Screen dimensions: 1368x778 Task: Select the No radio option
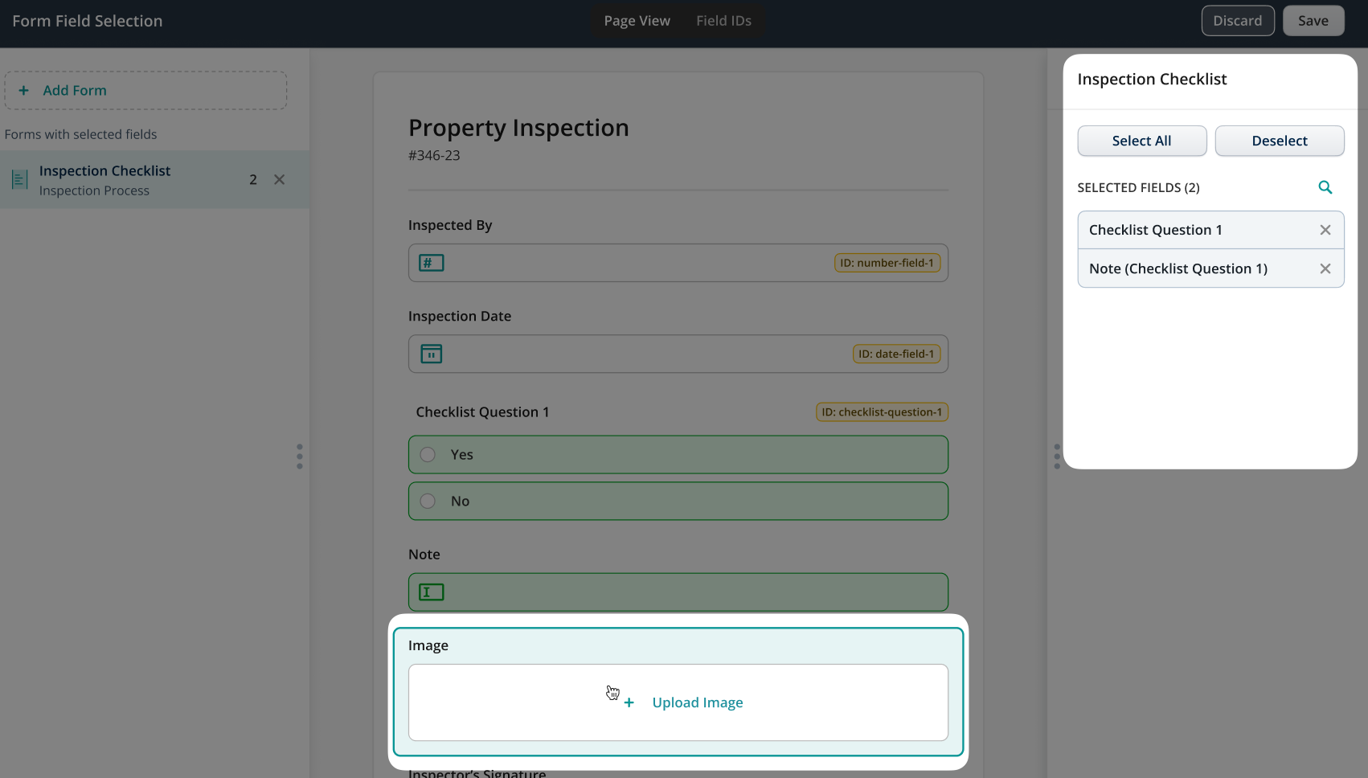[x=428, y=502]
